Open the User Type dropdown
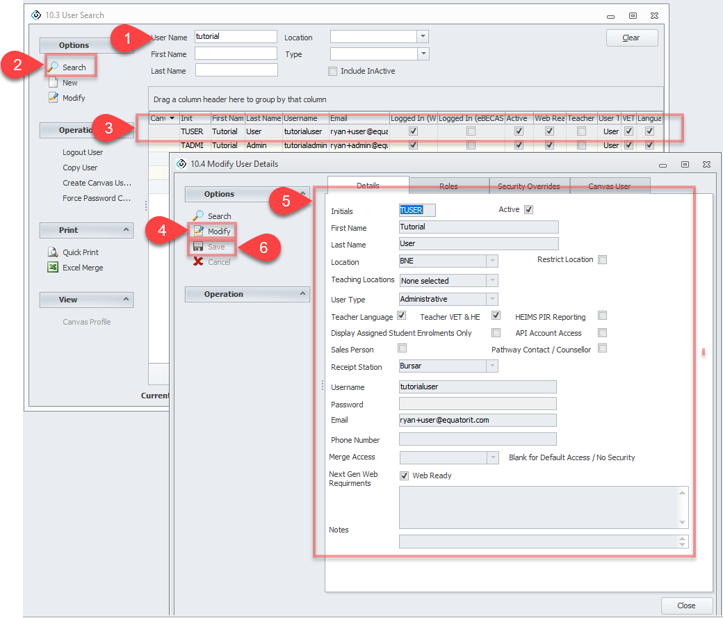The height and width of the screenshot is (618, 723). tap(492, 299)
